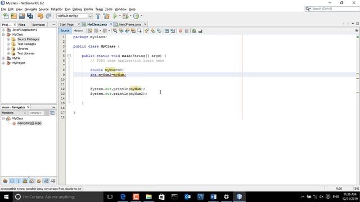The width and height of the screenshot is (360, 202).
Task: Click the New Project toolbar icon
Action: click(x=13, y=16)
